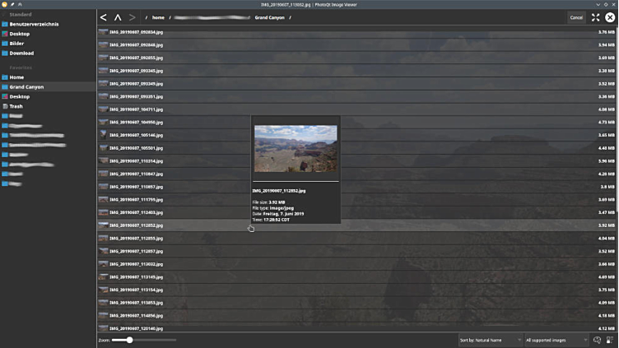Close the file dialog with round X
The height and width of the screenshot is (348, 619).
(610, 17)
